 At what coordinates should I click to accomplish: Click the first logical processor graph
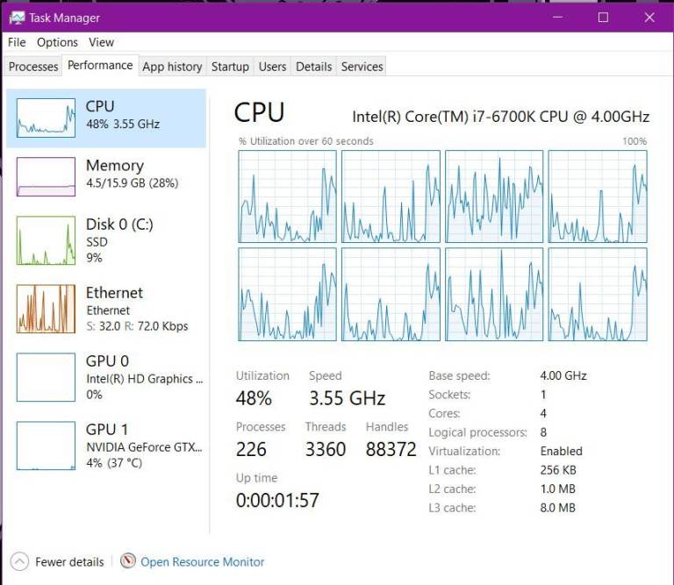[x=287, y=196]
